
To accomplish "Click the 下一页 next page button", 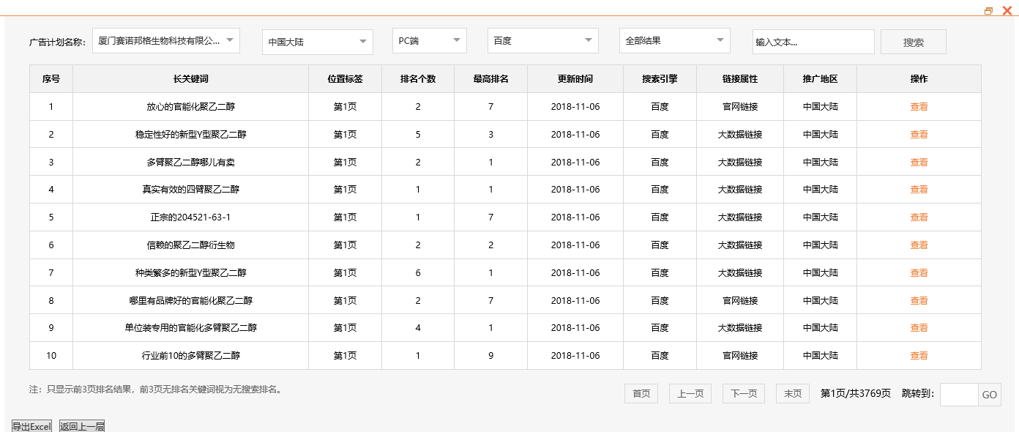I will 743,393.
